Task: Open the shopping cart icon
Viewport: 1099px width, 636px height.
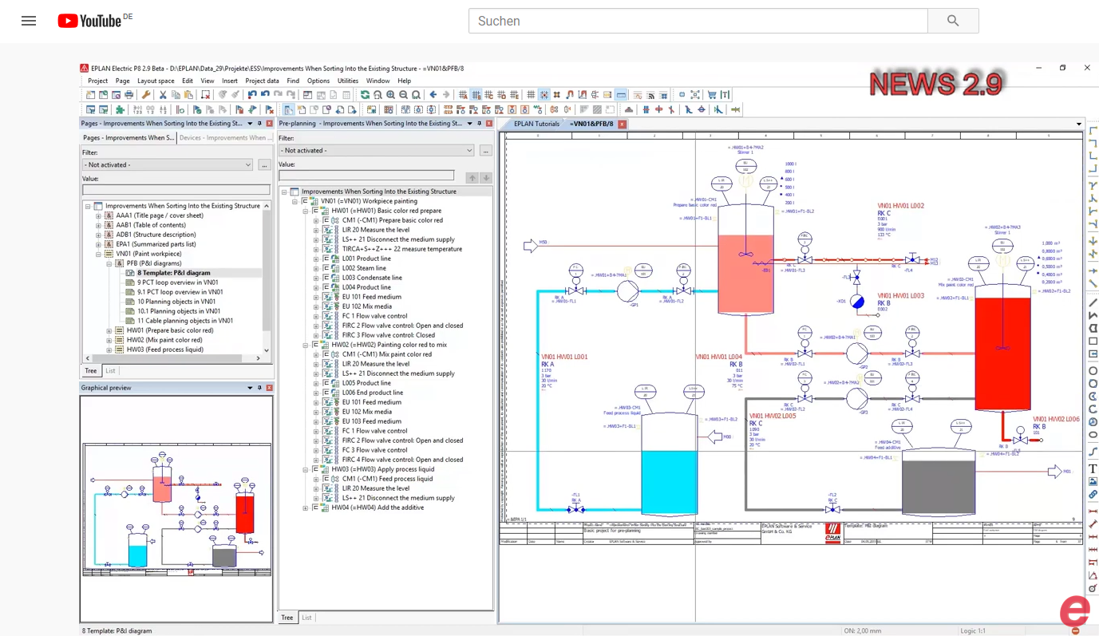Action: tap(712, 95)
